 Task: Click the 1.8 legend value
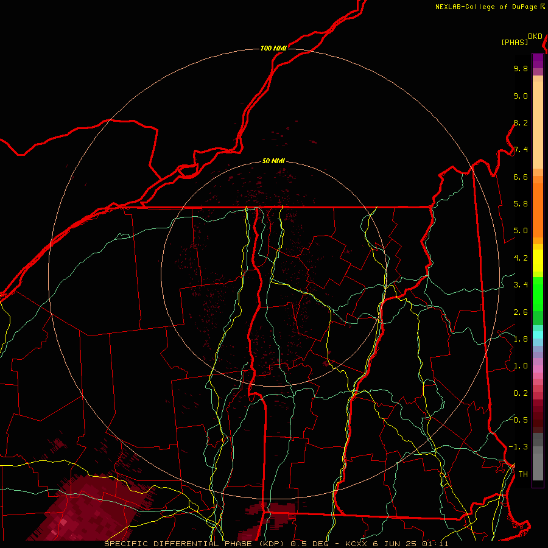[x=521, y=339]
